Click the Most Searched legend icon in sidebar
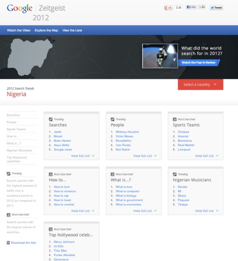The height and width of the screenshot is (261, 238). coord(9,215)
